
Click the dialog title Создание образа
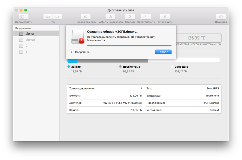[112, 32]
